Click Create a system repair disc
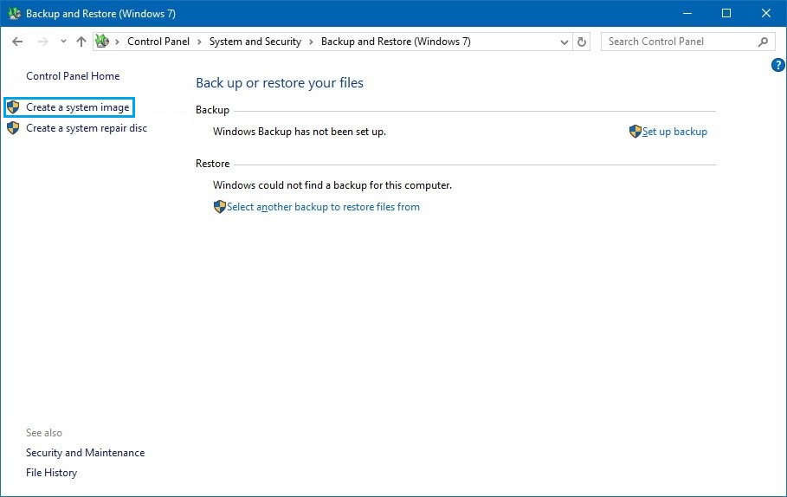 click(x=87, y=128)
